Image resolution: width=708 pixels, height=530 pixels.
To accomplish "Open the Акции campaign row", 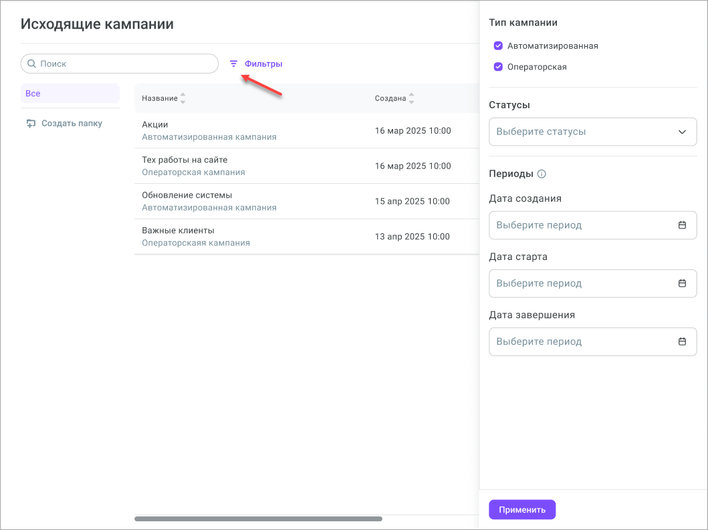I will point(155,125).
